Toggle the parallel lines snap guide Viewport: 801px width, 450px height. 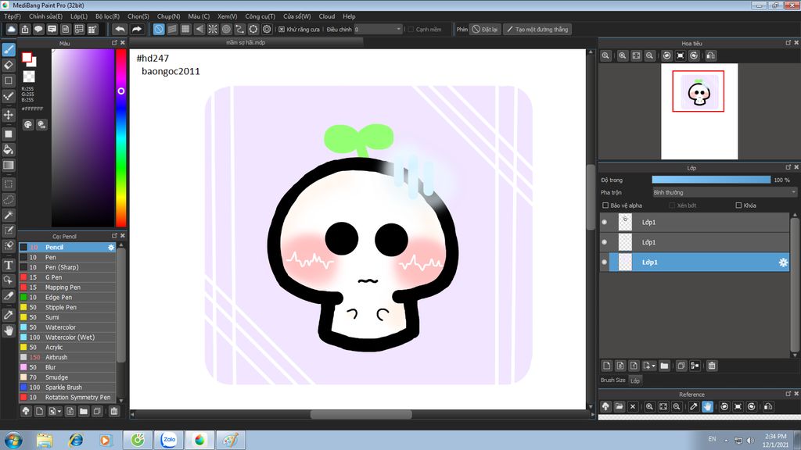pyautogui.click(x=172, y=29)
